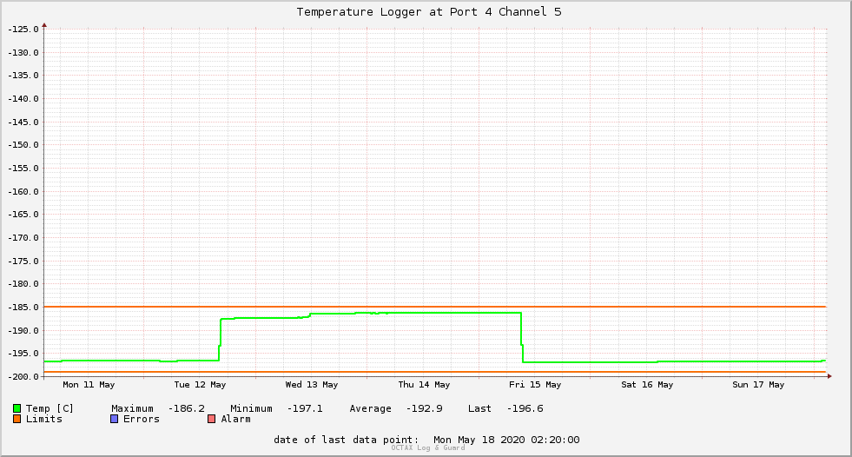Click the -140.0 y-axis label

click(23, 99)
